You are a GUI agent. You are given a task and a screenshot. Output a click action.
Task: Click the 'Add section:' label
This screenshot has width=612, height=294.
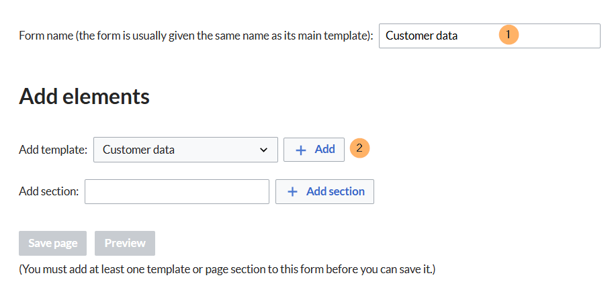pyautogui.click(x=49, y=191)
